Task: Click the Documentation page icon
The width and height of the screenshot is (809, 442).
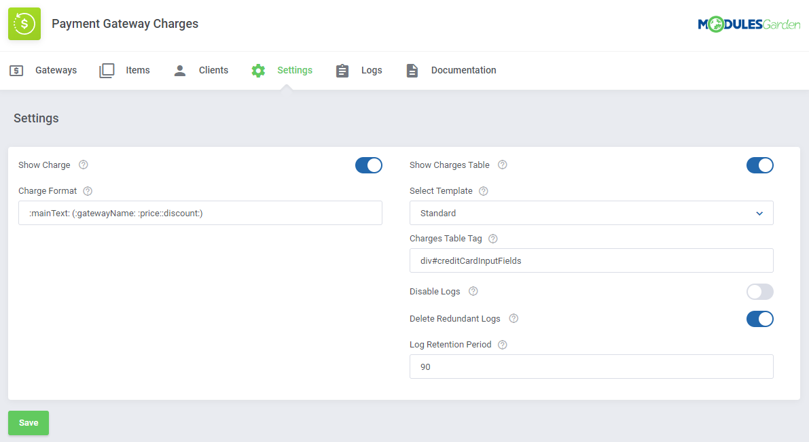Action: pyautogui.click(x=412, y=70)
